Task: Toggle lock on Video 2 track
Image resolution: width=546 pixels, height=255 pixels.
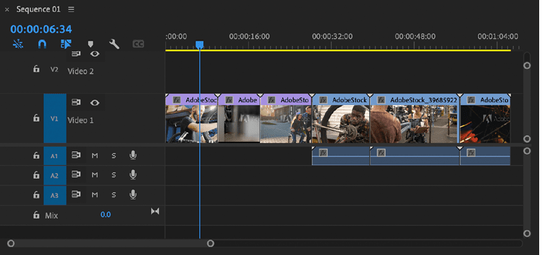Action: tap(36, 70)
